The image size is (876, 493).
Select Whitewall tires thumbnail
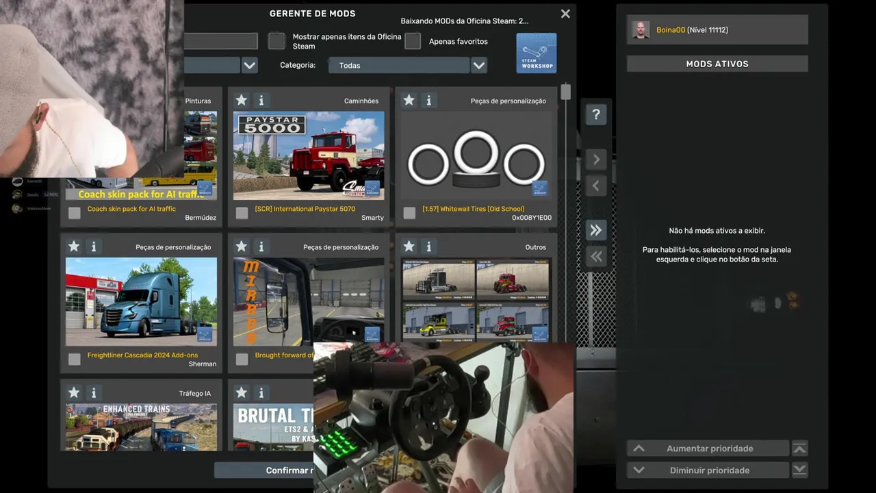tap(476, 155)
